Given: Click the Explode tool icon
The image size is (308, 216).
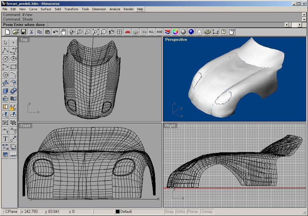Looking at the screenshot, I should [x=13, y=107].
